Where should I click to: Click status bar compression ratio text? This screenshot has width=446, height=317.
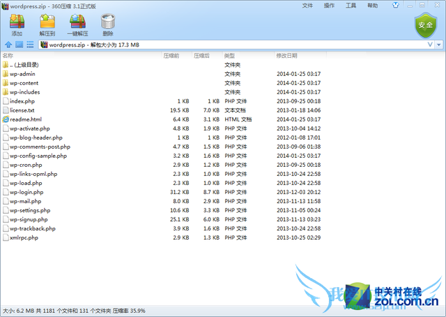pos(129,311)
